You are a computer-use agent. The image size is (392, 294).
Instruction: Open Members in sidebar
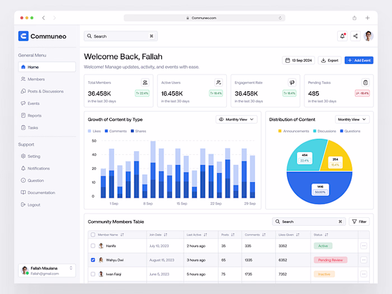(47, 79)
